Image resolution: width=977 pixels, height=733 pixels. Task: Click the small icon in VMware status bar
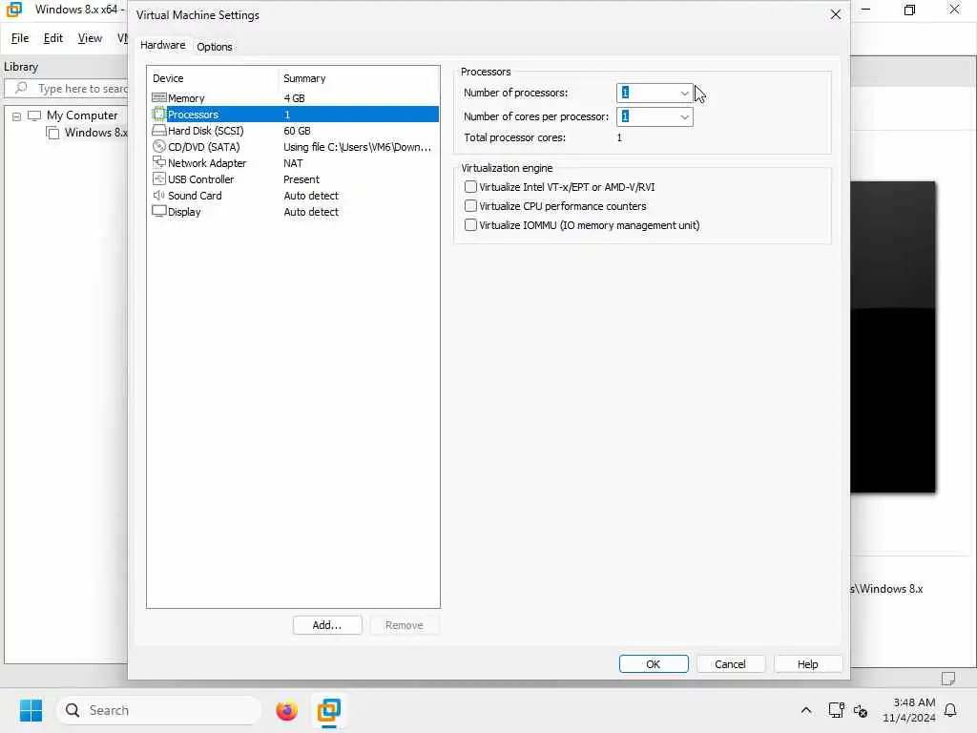pos(948,679)
